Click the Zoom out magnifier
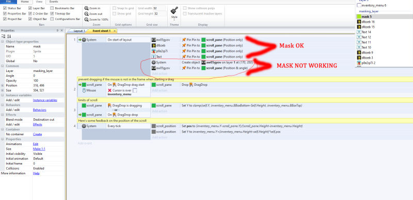Viewport: 413px width, 200px height. 86,14
